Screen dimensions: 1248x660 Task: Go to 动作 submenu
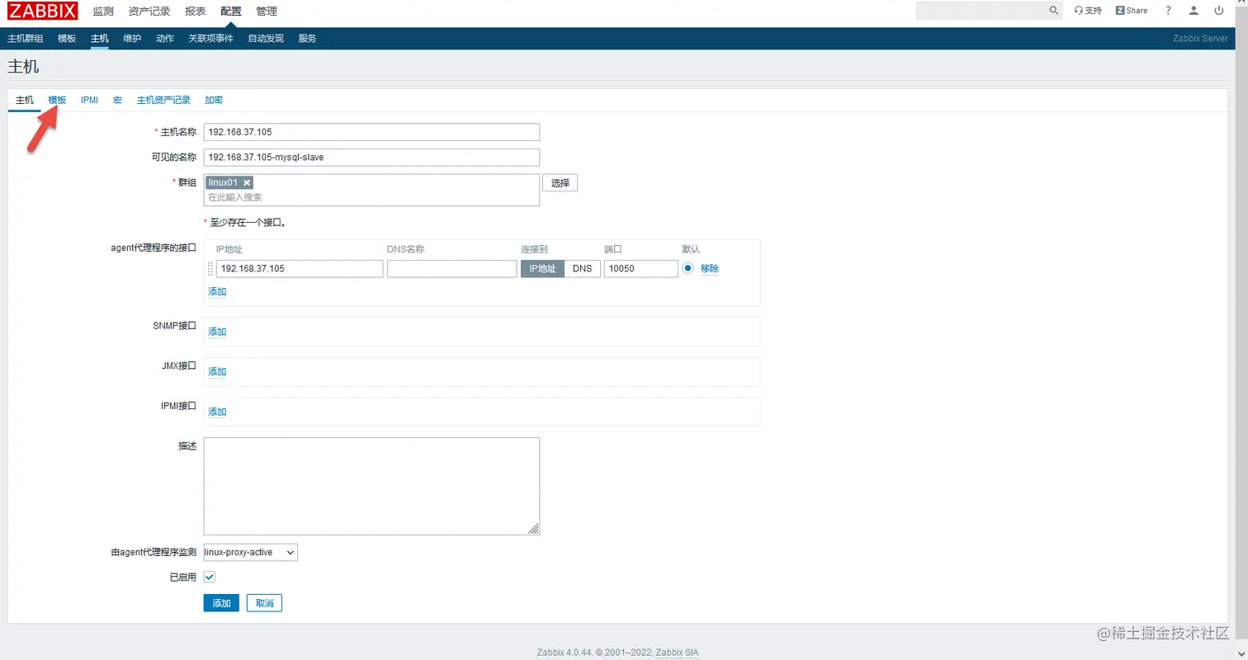(165, 39)
